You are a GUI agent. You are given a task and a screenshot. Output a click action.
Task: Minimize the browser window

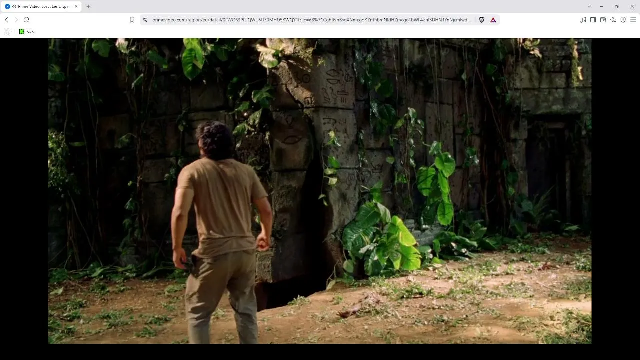[601, 6]
